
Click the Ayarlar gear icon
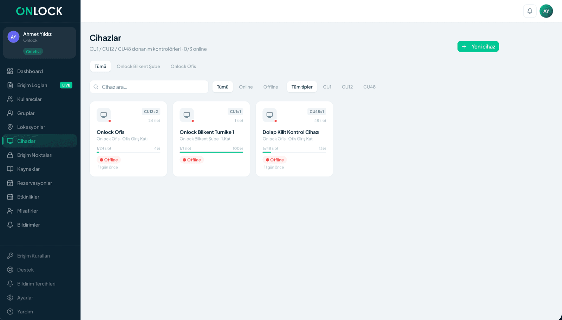[10, 298]
